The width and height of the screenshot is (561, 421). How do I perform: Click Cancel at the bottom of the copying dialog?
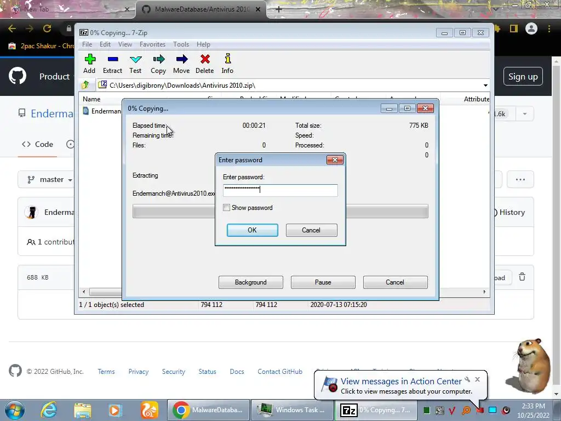(x=395, y=282)
